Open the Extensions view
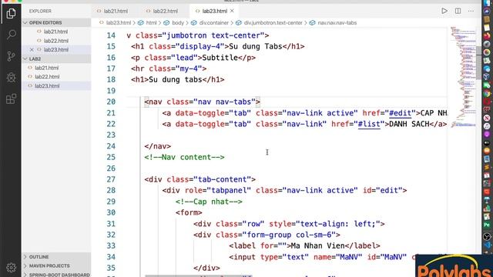 [11, 99]
